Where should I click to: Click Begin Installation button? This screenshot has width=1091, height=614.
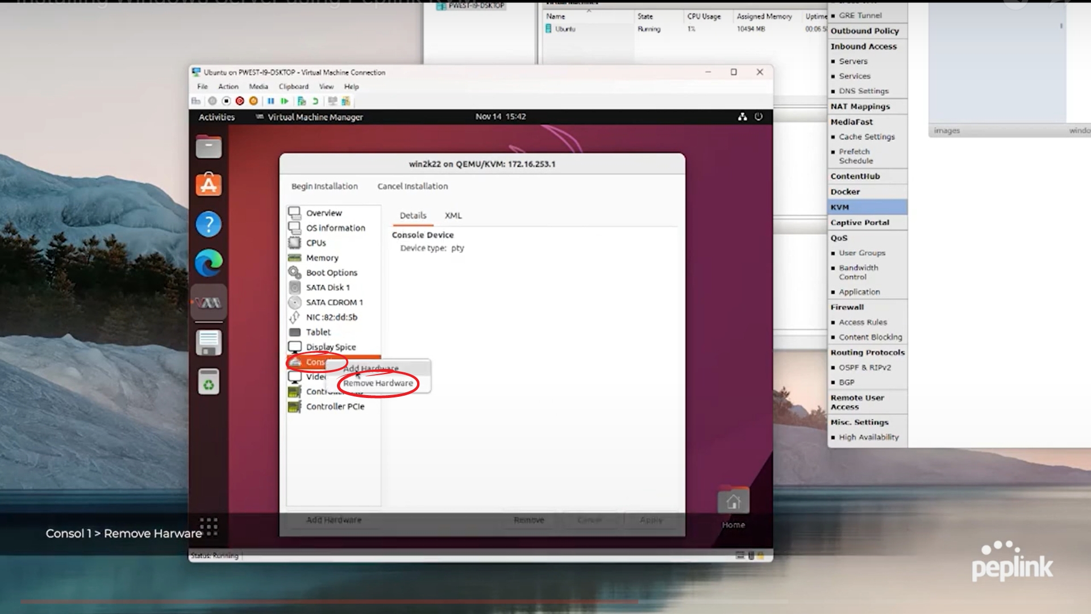point(324,186)
